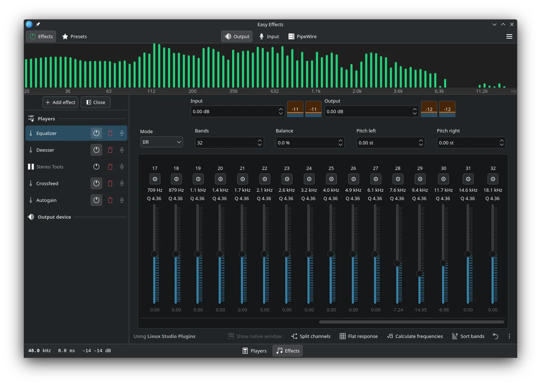
Task: Toggle global Effects power button
Action: [41, 36]
